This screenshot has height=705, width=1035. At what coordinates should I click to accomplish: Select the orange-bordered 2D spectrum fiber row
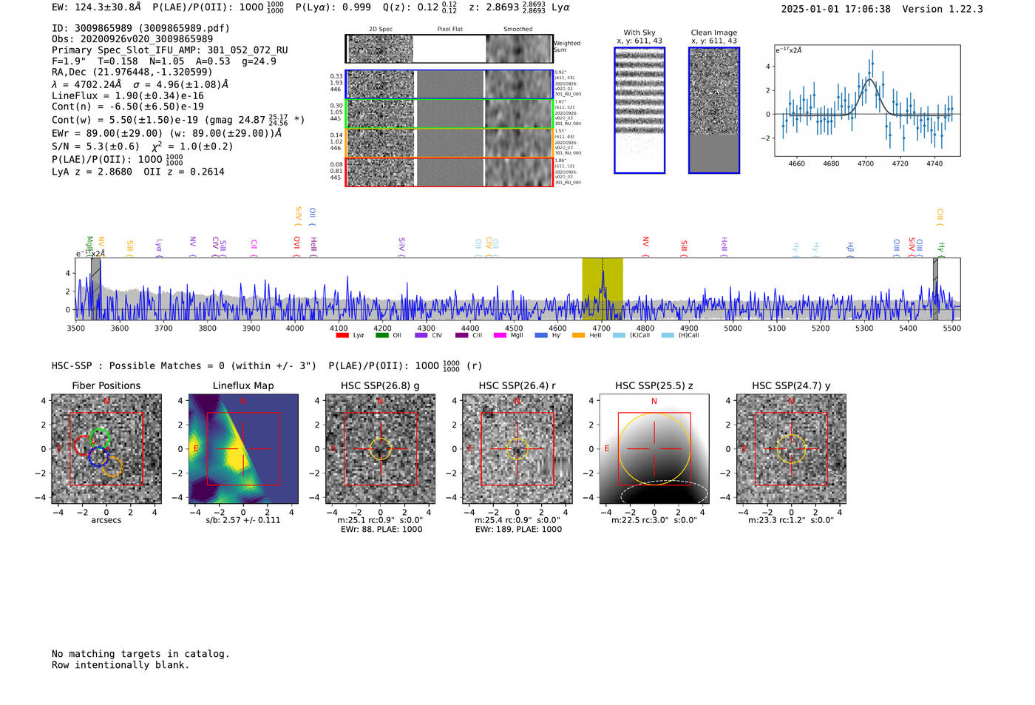pos(449,143)
